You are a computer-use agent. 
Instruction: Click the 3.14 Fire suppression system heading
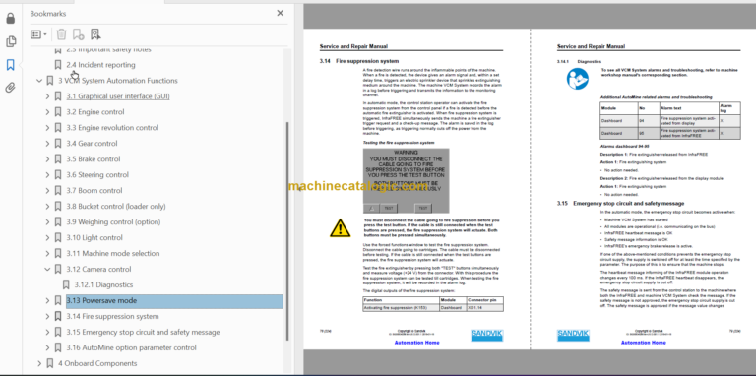(x=359, y=61)
